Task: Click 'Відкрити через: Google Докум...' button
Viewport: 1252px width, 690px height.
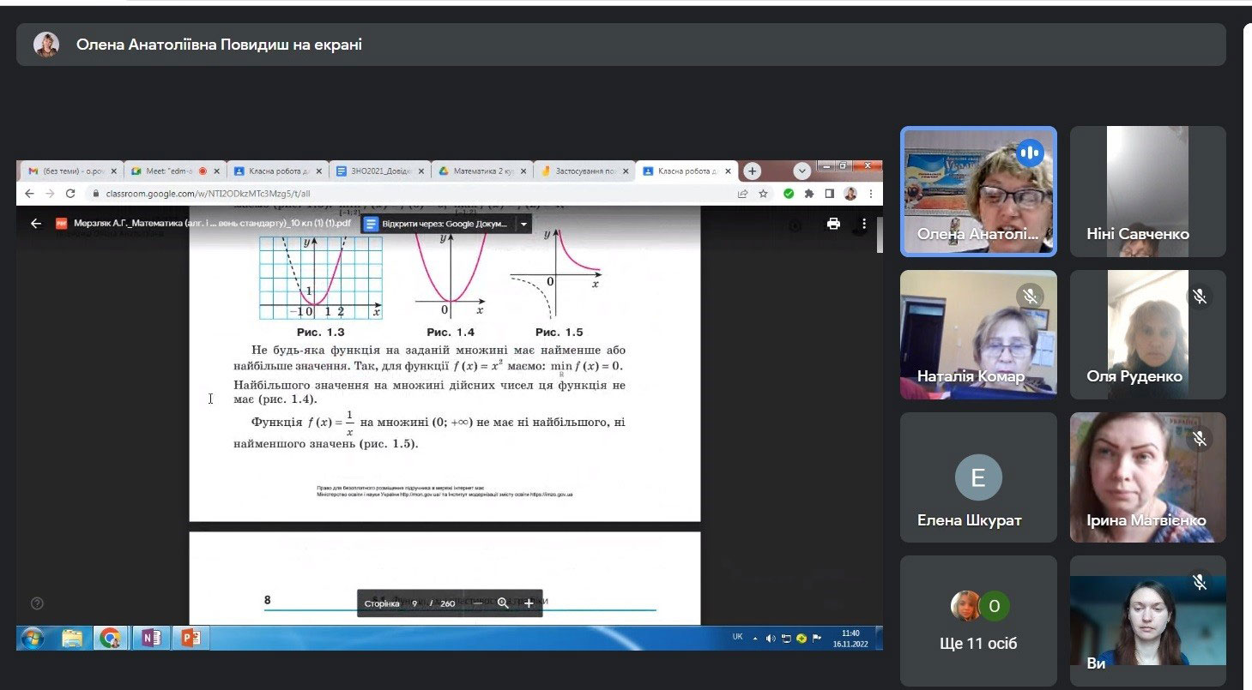Action: coord(438,225)
